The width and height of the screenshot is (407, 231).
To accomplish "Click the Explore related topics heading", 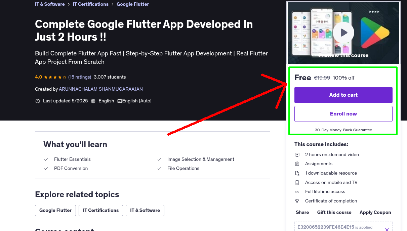I will (77, 195).
